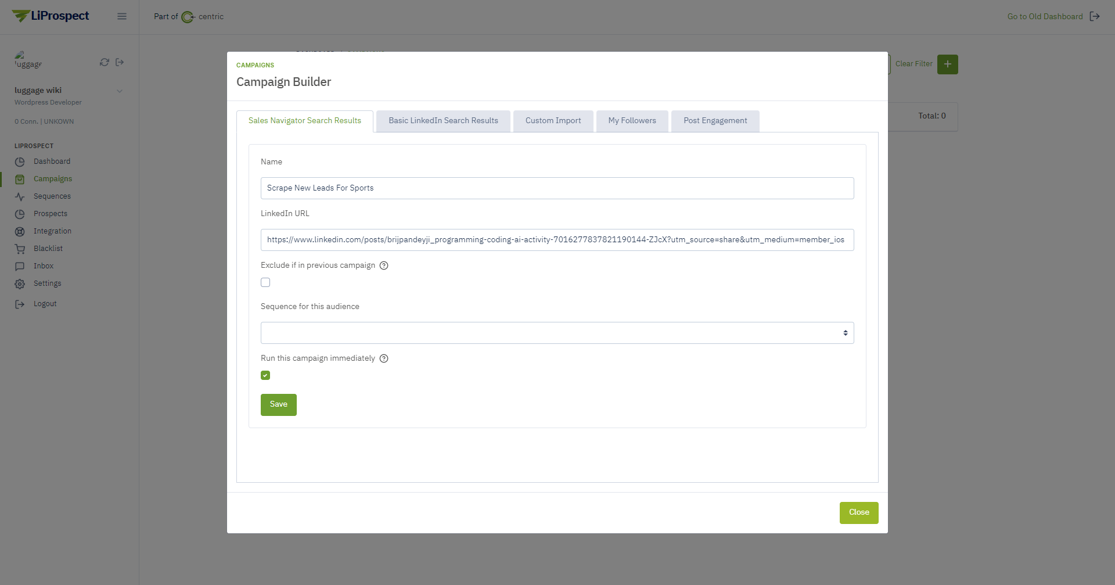
Task: Open Campaigns from the sidebar
Action: (x=53, y=179)
